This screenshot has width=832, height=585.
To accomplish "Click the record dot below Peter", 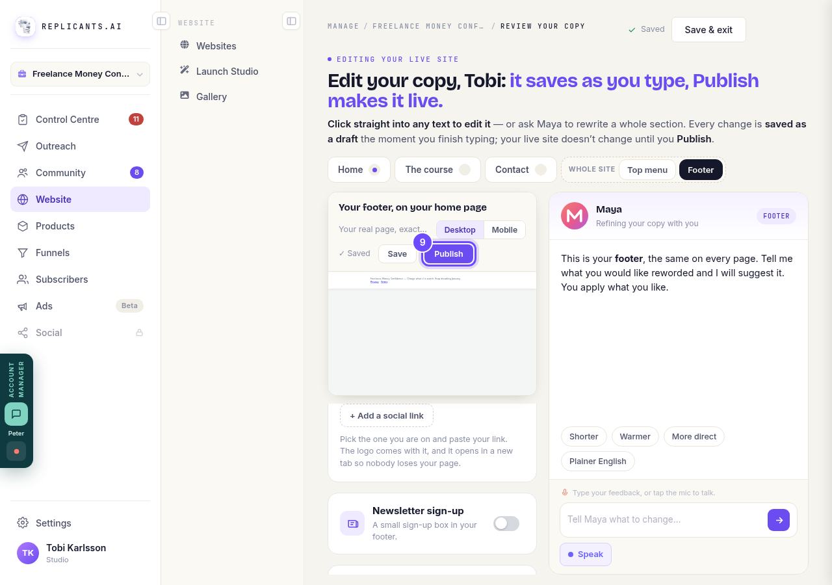I will point(16,451).
